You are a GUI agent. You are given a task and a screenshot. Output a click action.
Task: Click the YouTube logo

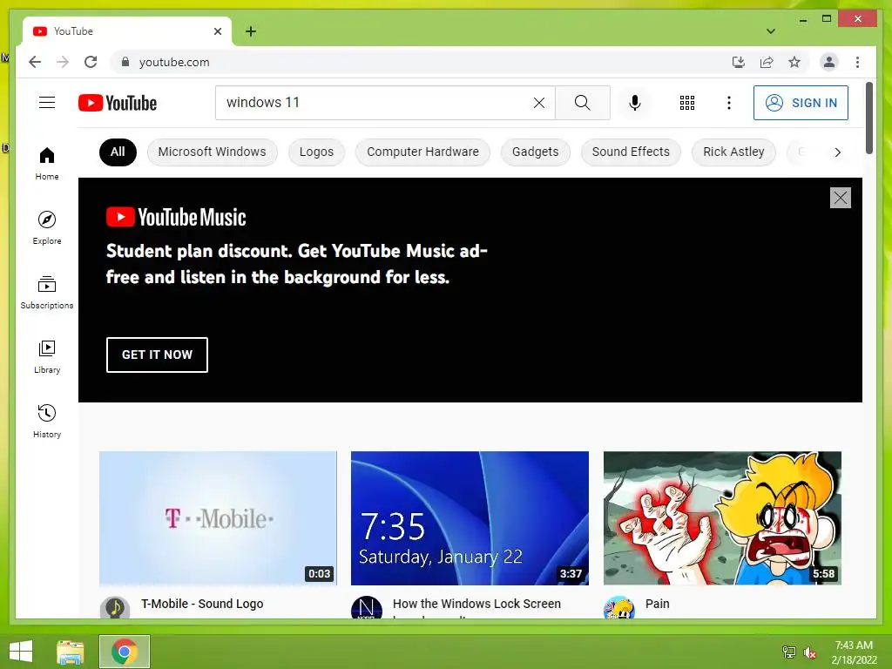click(118, 103)
